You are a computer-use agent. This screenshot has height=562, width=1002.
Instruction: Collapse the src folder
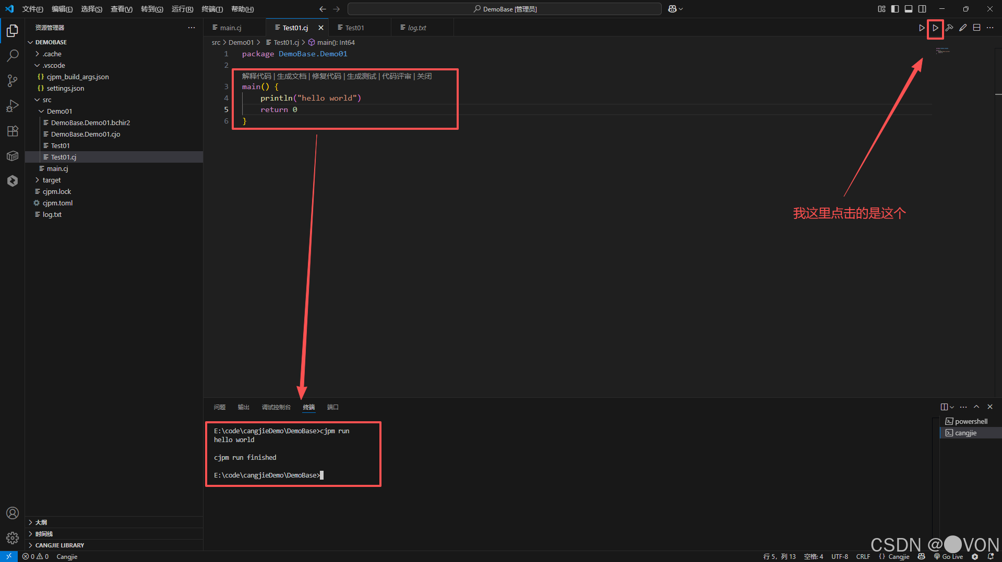[37, 100]
